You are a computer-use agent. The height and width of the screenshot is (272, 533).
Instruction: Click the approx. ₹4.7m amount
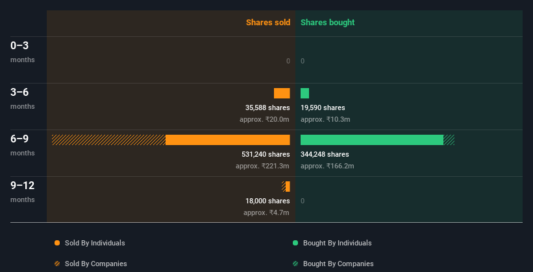pyautogui.click(x=266, y=212)
